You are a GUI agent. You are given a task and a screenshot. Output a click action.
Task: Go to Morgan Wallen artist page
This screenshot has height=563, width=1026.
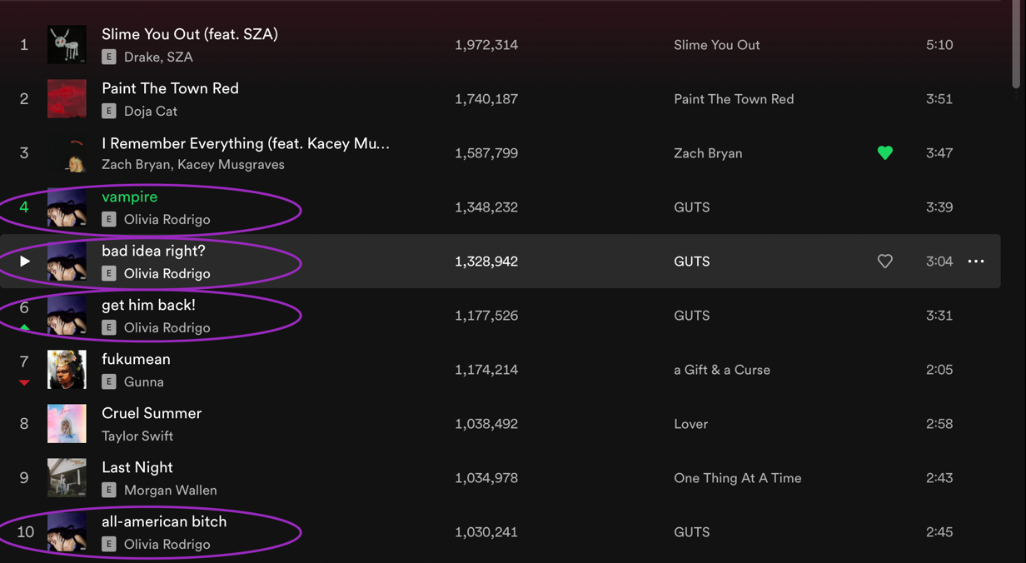170,491
